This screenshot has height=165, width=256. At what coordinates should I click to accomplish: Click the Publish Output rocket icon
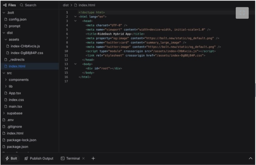[x=26, y=158]
